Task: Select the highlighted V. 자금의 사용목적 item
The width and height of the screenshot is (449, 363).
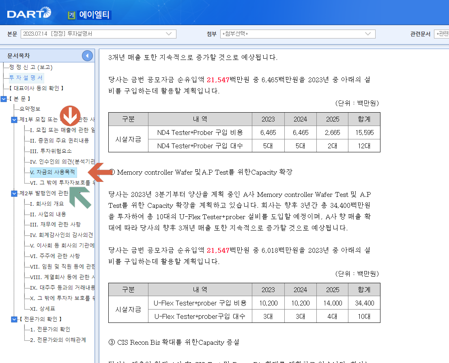Action: [x=54, y=172]
